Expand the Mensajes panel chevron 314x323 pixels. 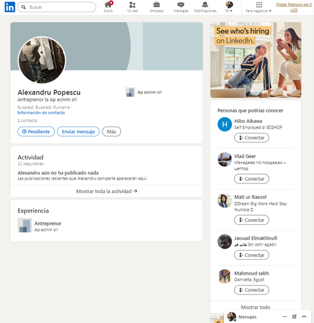tap(304, 317)
